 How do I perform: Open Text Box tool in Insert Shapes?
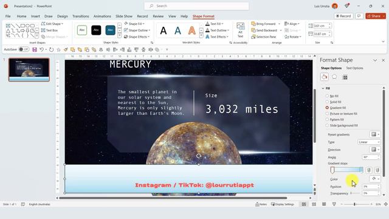pos(49,30)
